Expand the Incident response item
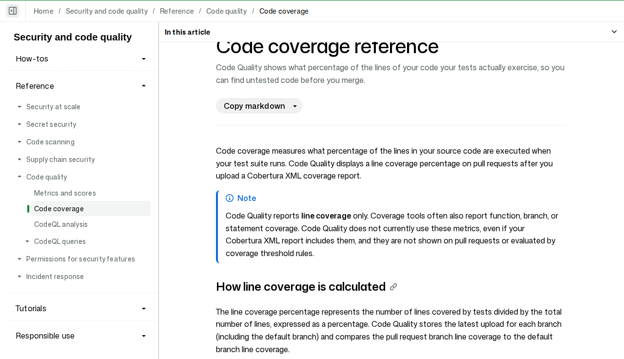The image size is (624, 359). [19, 277]
